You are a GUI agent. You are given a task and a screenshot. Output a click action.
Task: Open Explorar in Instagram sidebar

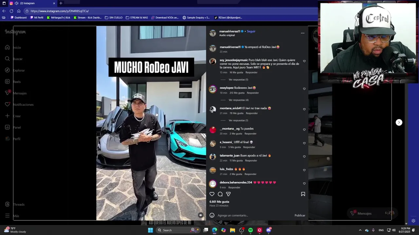tap(15, 70)
